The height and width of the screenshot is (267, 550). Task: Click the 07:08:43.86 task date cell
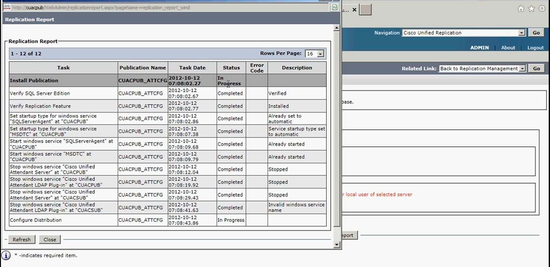pos(192,220)
